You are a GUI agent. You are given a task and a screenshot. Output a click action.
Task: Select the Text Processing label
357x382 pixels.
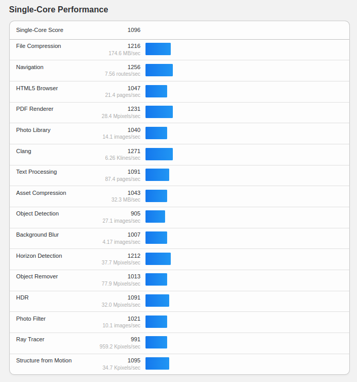click(37, 172)
